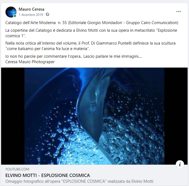The height and width of the screenshot is (186, 189).
Task: Click the Omaggio fotografico description text
Action: coord(79,181)
